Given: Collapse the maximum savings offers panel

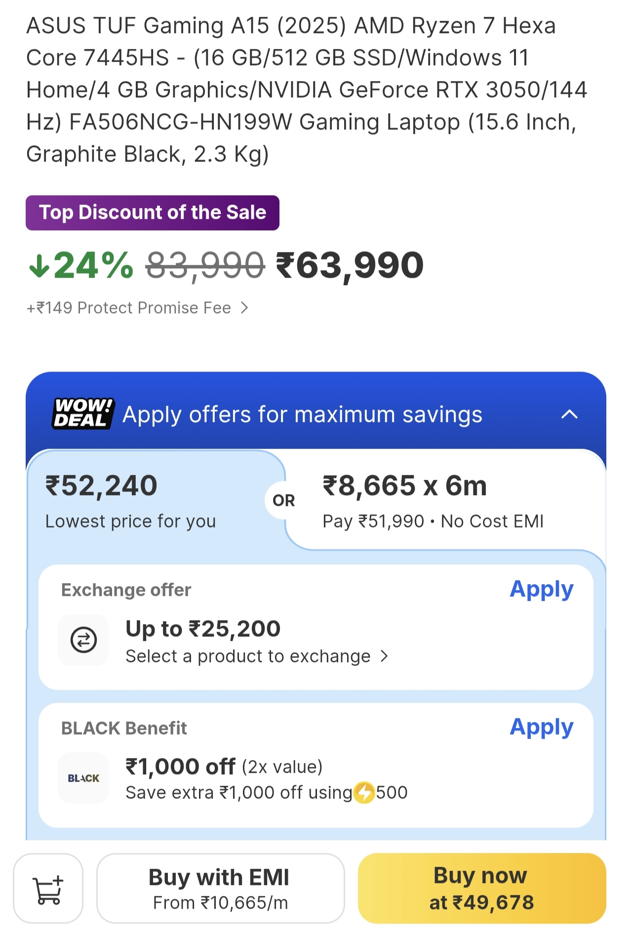Looking at the screenshot, I should click(569, 414).
